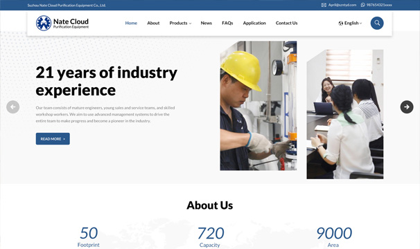Go to previous slide with left arrow

coord(13,107)
